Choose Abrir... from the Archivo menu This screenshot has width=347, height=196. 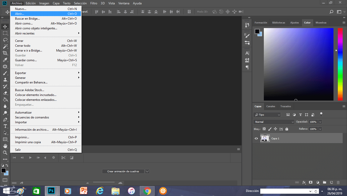[46, 14]
